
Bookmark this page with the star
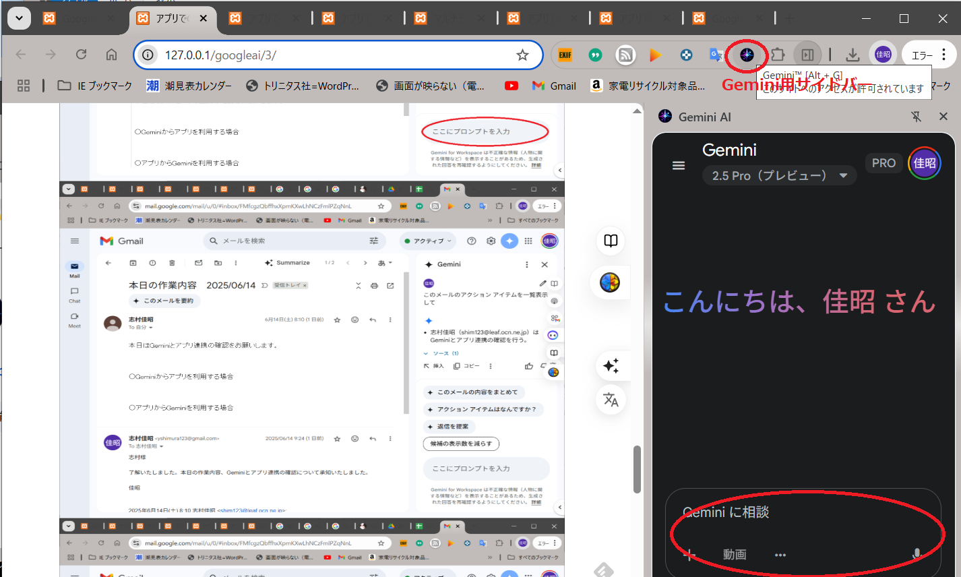(522, 55)
